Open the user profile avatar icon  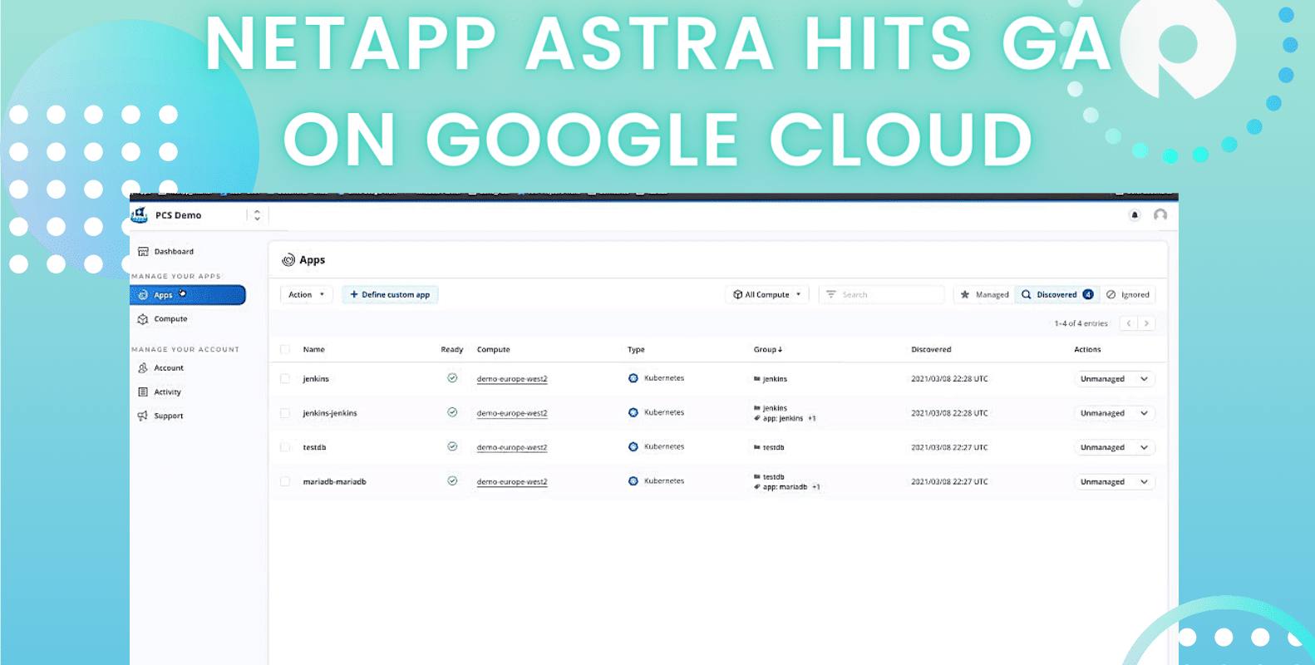1160,215
